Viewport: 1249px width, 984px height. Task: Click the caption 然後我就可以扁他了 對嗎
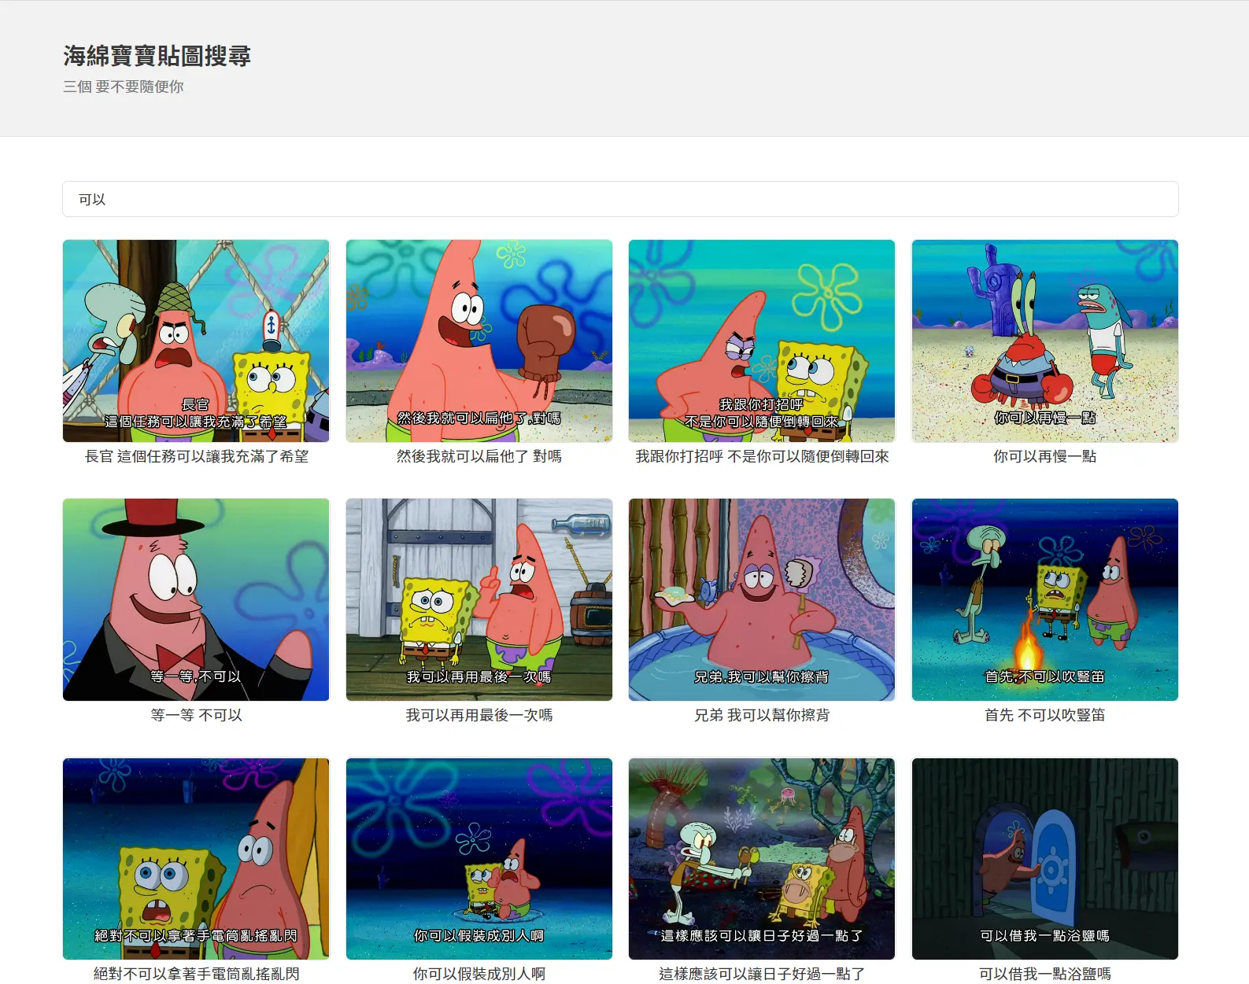coord(479,456)
